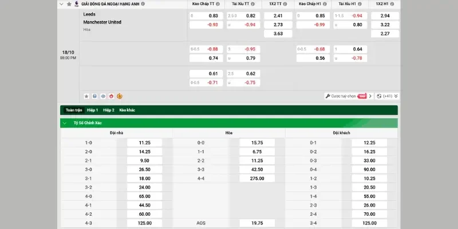Open info icon for Kèo Chấp TT

click(x=218, y=4)
